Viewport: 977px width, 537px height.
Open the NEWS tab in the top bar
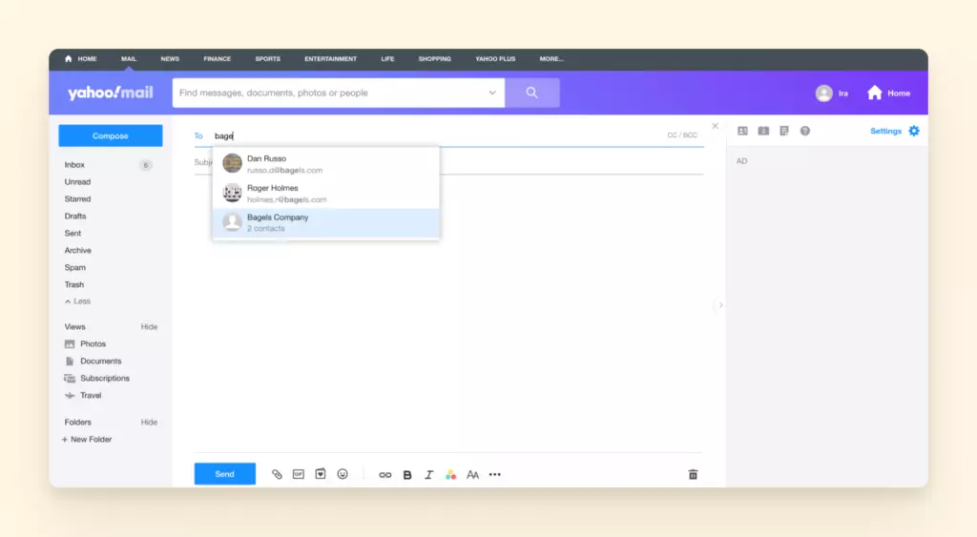click(170, 58)
